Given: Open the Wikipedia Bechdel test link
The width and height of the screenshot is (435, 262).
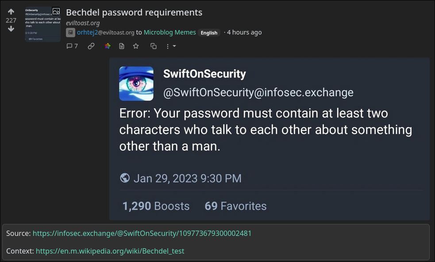Looking at the screenshot, I should [x=110, y=251].
